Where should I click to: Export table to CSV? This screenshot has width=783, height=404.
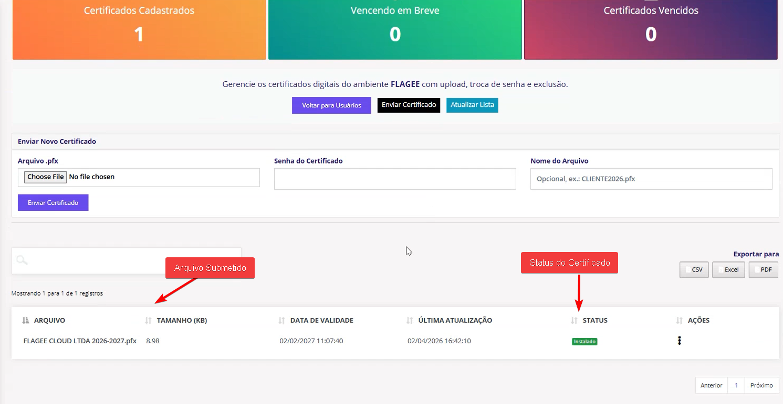tap(694, 270)
